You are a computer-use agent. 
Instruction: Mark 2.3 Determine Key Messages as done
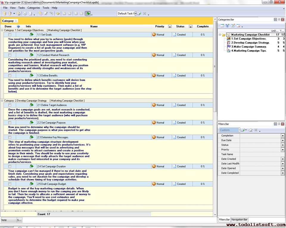click(10, 137)
